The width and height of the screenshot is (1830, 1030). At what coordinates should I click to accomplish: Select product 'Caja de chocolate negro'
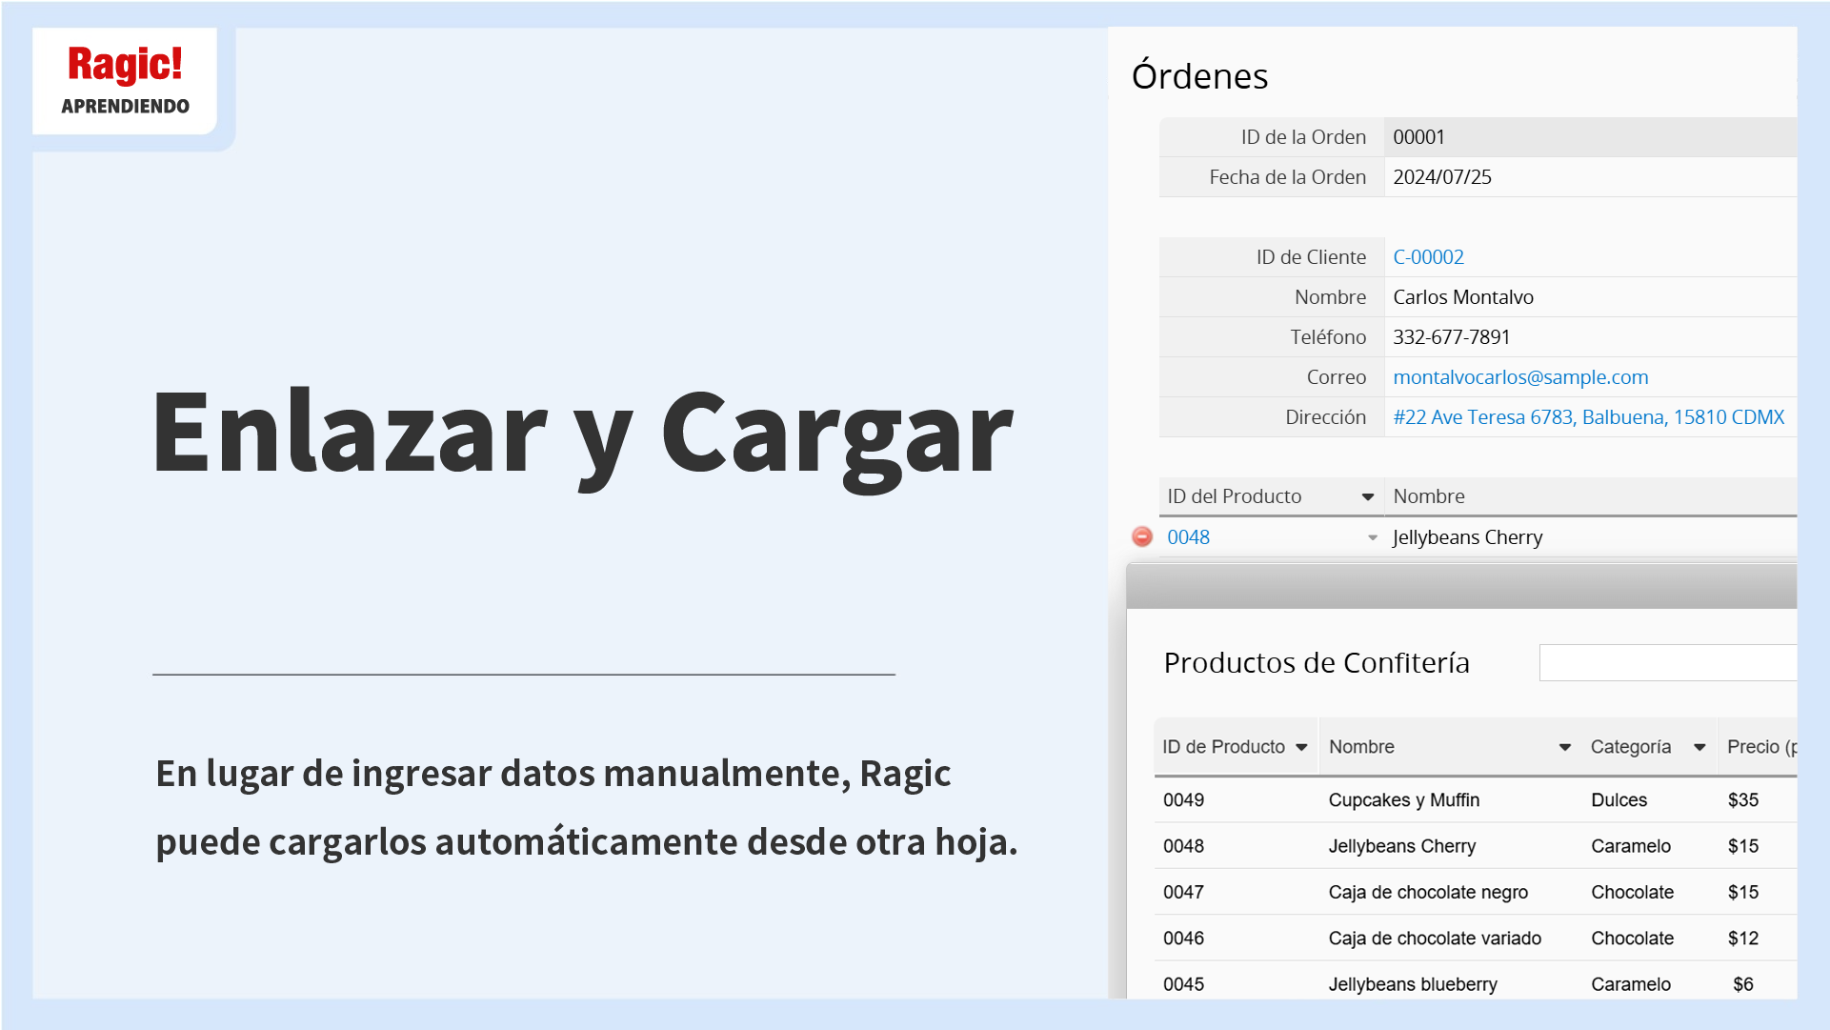1428,893
